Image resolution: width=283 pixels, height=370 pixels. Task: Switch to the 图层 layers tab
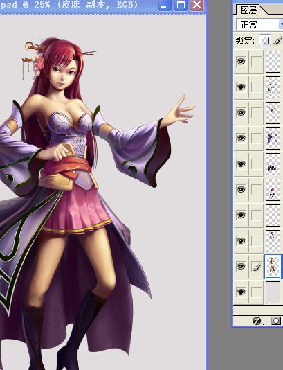[x=249, y=10]
